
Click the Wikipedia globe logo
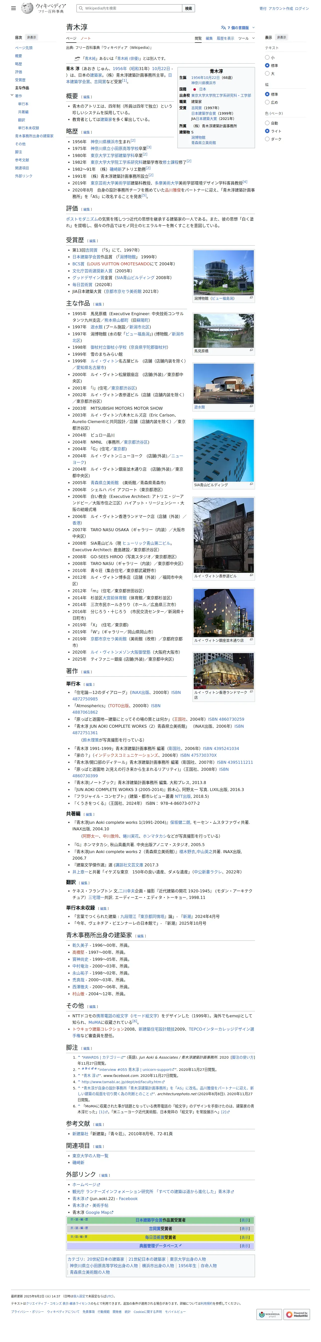tap(27, 8)
